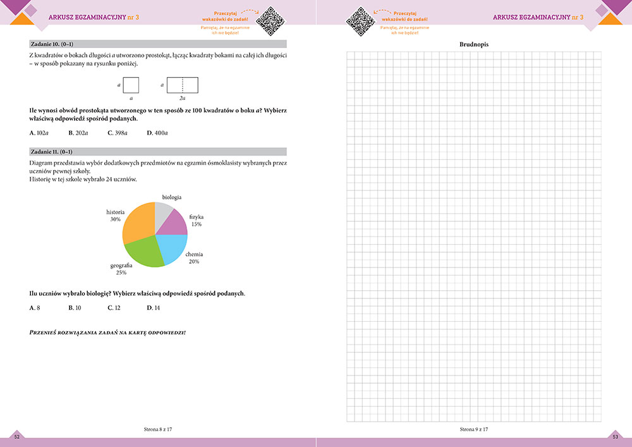Click 'Historię w tej szkole wybrało 24 uczniów'
Viewport: 632px width, 447px height.
pyautogui.click(x=83, y=180)
